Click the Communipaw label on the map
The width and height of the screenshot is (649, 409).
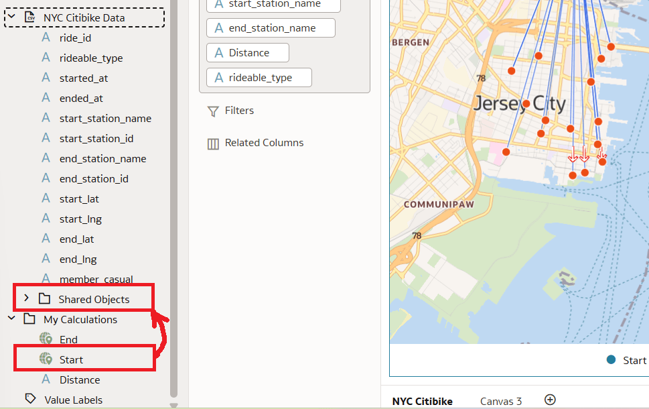(x=439, y=204)
